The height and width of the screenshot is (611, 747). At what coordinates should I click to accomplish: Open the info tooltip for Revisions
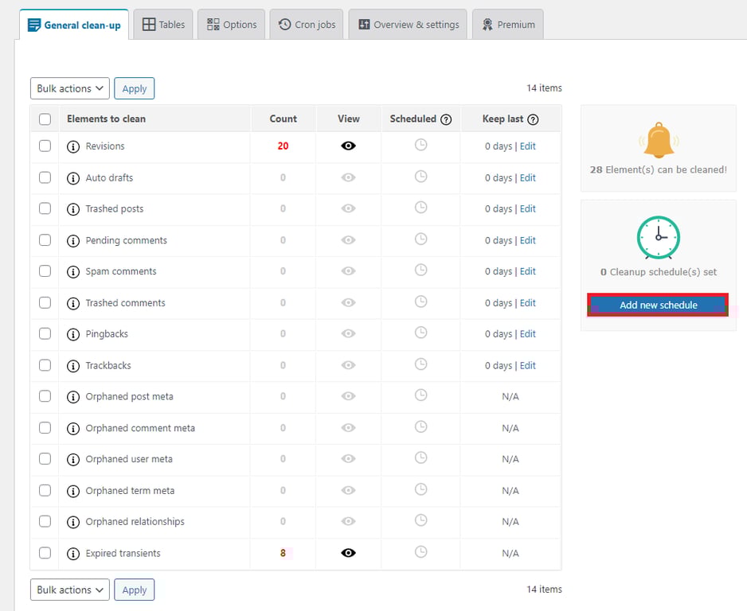point(72,146)
